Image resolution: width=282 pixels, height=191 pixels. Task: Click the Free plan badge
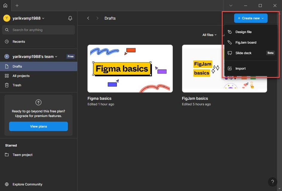click(70, 57)
